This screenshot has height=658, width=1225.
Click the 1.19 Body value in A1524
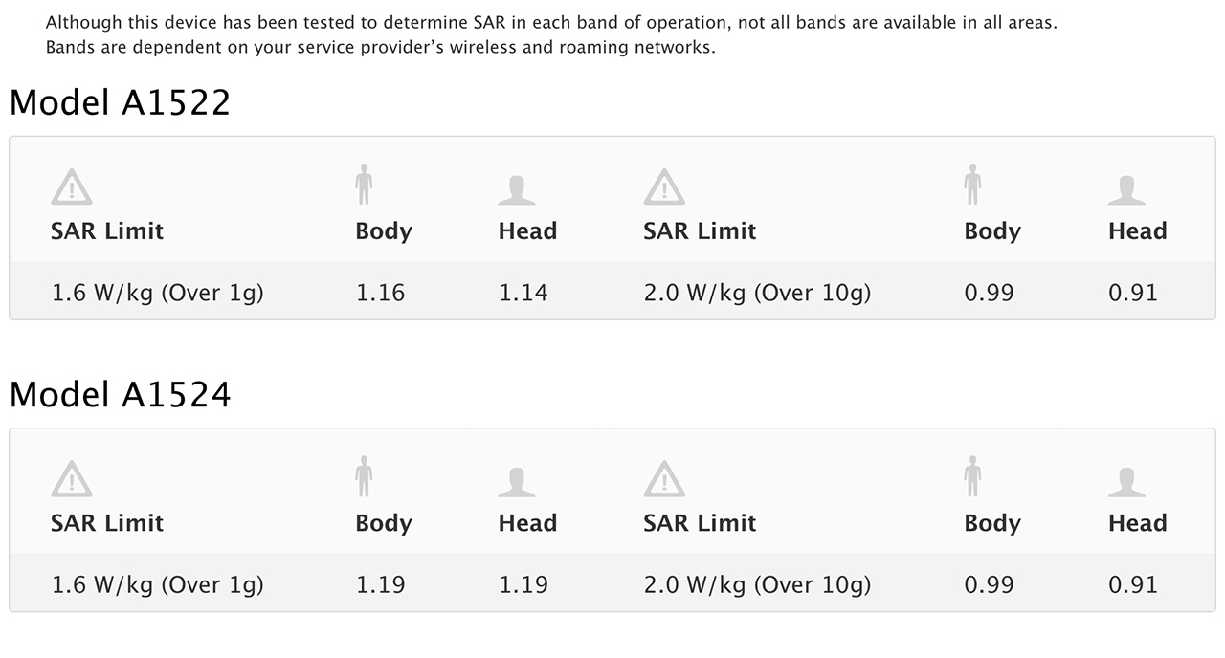(381, 584)
